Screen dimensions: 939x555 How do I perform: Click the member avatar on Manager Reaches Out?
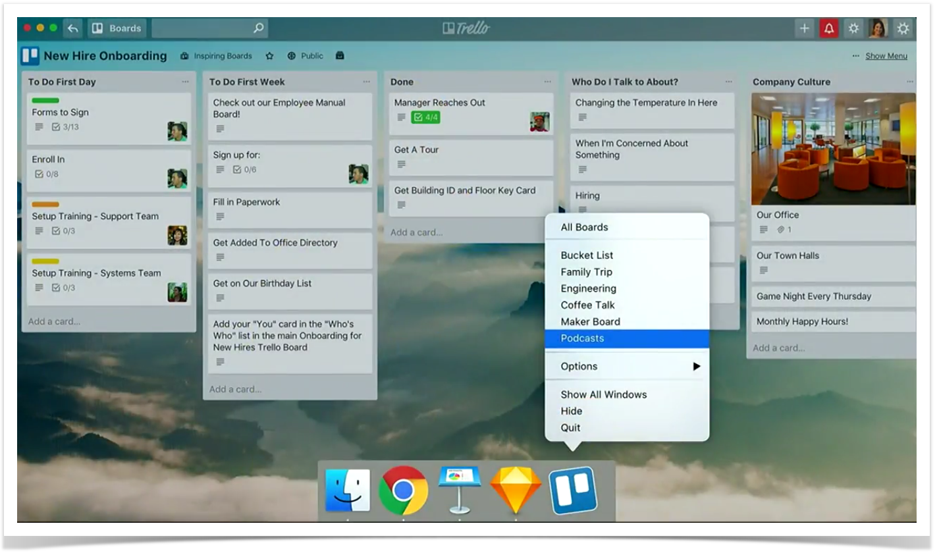pyautogui.click(x=540, y=121)
